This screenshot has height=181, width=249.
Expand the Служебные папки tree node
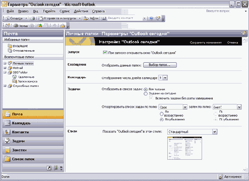pos(5,86)
